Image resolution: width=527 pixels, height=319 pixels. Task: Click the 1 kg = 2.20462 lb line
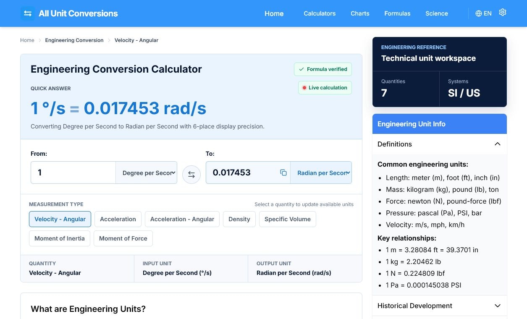click(413, 261)
